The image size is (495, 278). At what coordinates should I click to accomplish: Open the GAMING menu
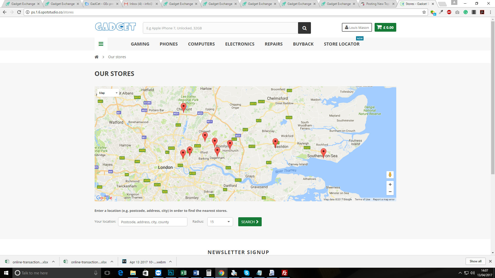click(x=140, y=44)
